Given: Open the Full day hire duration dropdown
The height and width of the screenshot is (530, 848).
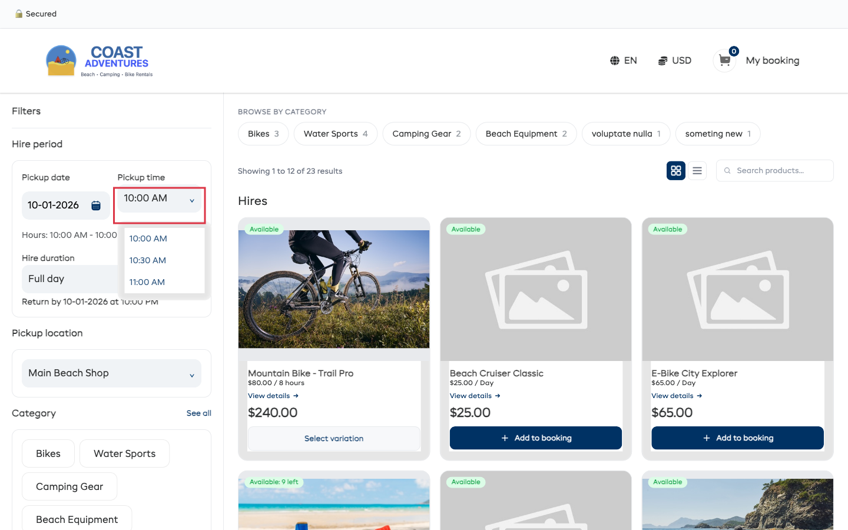Looking at the screenshot, I should point(71,279).
